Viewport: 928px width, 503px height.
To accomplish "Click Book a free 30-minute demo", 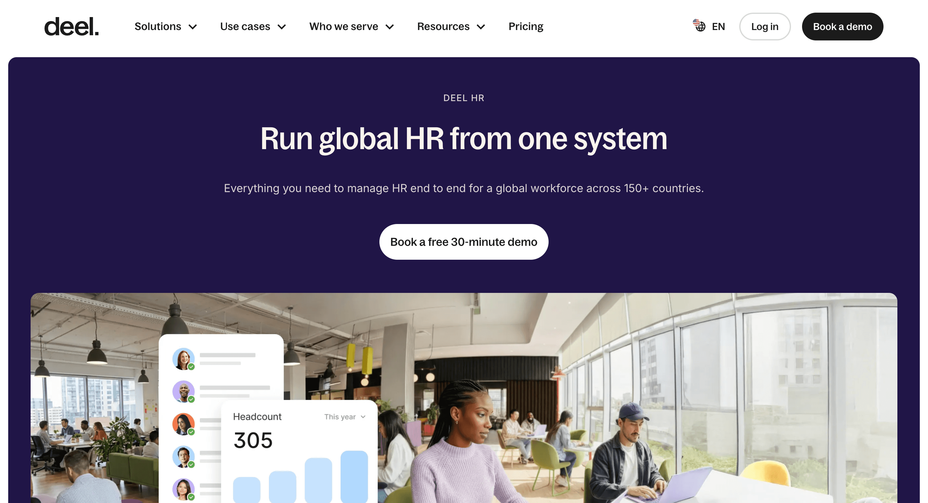I will (x=464, y=242).
